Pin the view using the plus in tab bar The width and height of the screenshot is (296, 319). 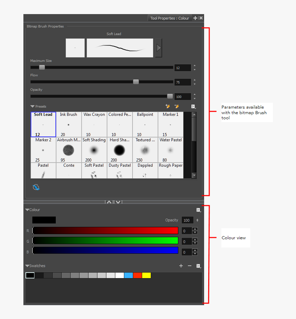tap(195, 18)
